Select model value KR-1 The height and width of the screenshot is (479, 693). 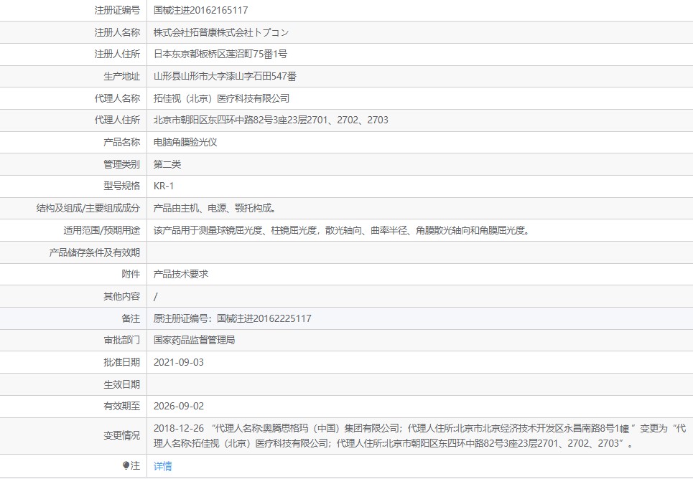(164, 186)
